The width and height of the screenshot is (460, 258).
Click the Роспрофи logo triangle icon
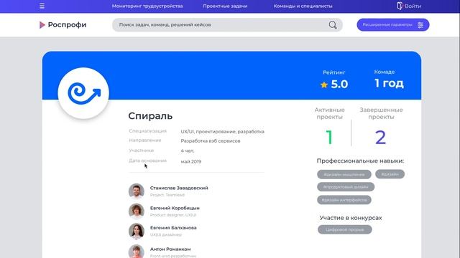[x=42, y=25]
